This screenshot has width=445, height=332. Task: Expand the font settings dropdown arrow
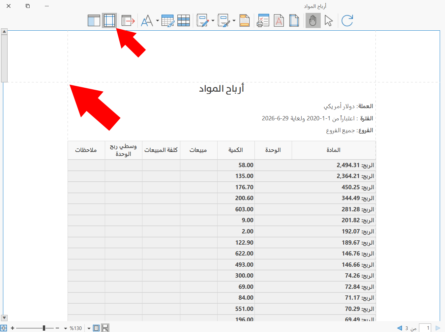point(158,21)
